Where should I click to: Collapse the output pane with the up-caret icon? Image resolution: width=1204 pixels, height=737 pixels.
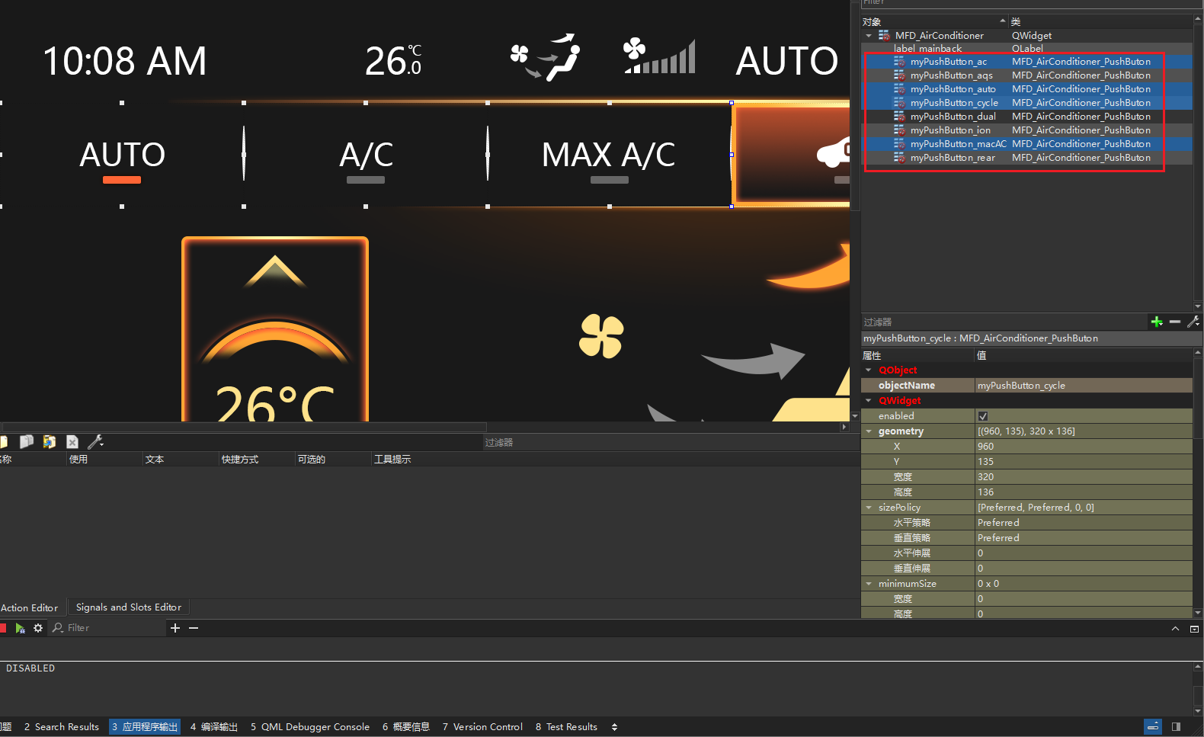click(1175, 629)
